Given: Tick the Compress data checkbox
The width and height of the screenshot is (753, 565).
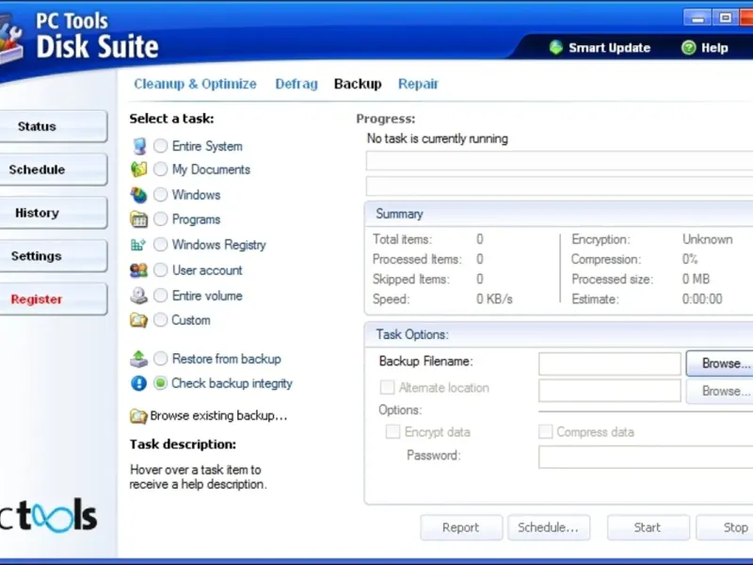Looking at the screenshot, I should tap(545, 431).
